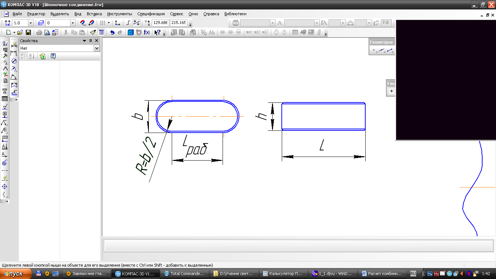The height and width of the screenshot is (279, 496).
Task: Open the layer number 0 dropdown
Action: [73, 23]
